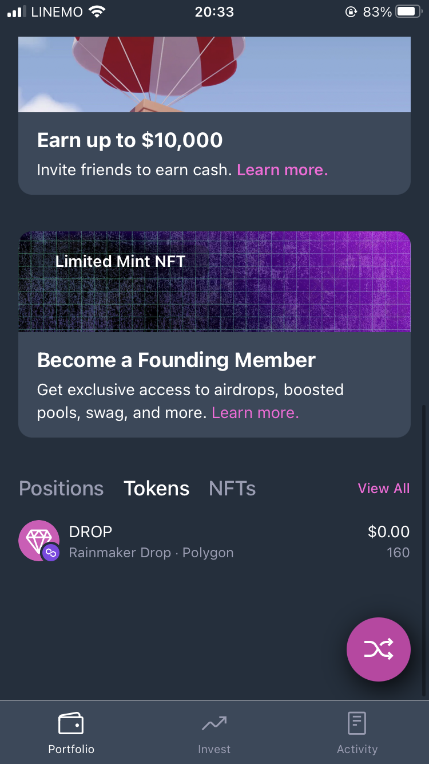The image size is (429, 764).
Task: Select the Tokens tab
Action: (x=156, y=489)
